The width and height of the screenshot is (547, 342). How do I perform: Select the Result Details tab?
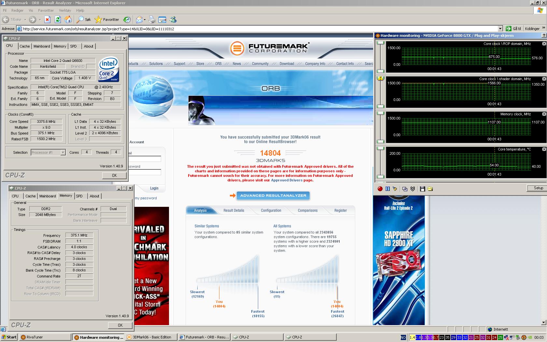(x=234, y=210)
